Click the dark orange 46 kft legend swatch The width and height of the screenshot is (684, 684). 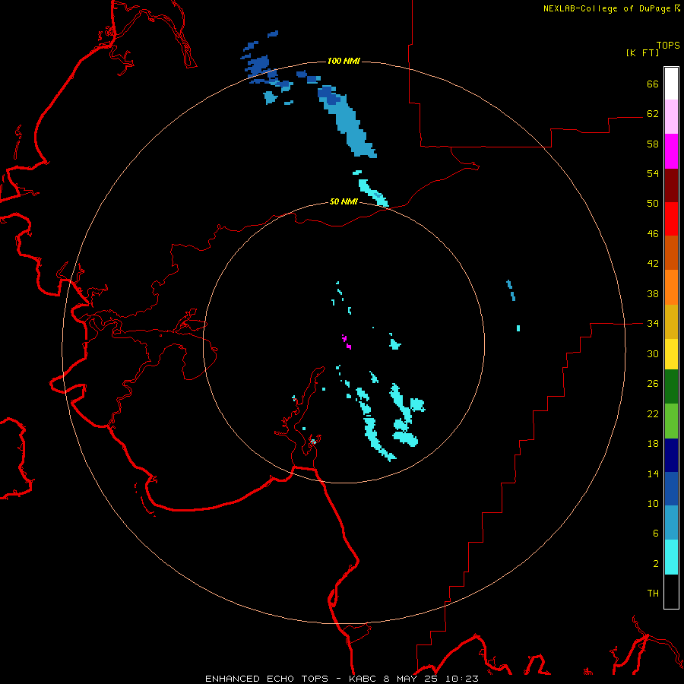pos(671,252)
